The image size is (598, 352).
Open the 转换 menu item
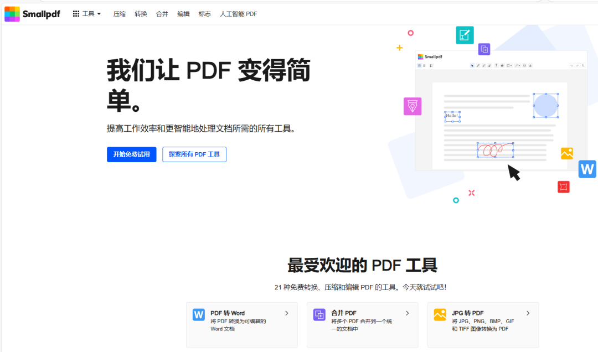coord(141,14)
